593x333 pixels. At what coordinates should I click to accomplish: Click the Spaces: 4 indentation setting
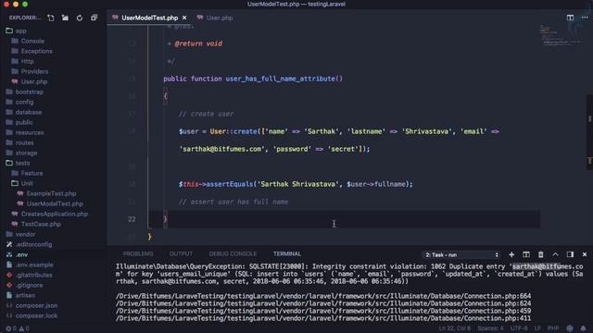490,328
